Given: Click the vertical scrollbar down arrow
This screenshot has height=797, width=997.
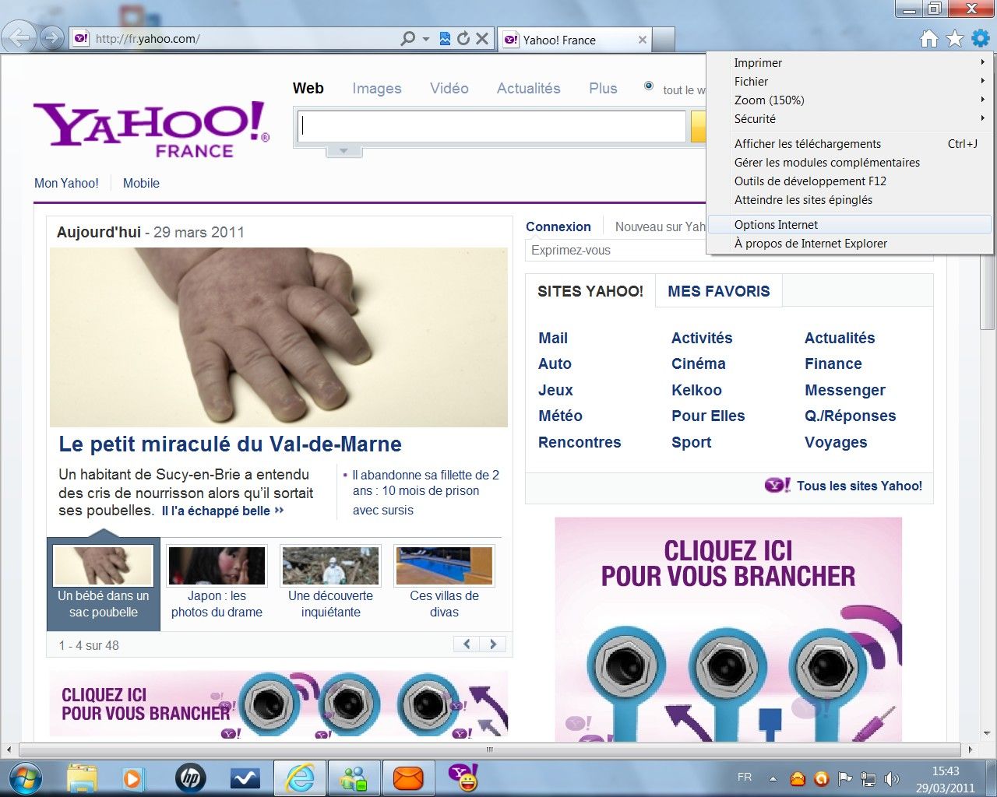Looking at the screenshot, I should [987, 733].
